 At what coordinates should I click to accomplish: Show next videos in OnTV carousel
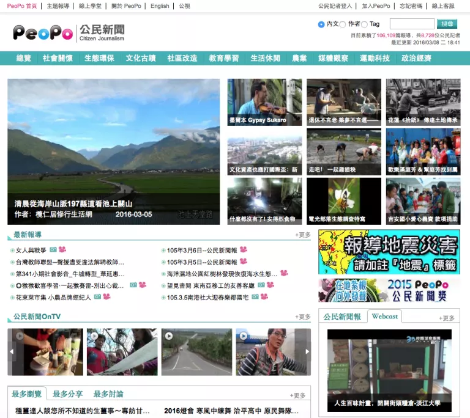pos(307,351)
